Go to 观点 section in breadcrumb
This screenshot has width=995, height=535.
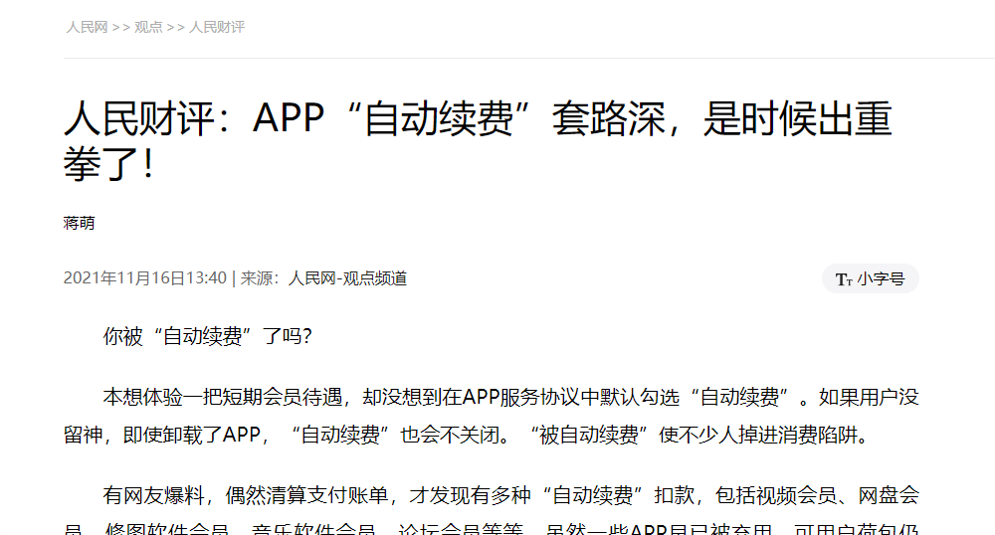point(148,27)
